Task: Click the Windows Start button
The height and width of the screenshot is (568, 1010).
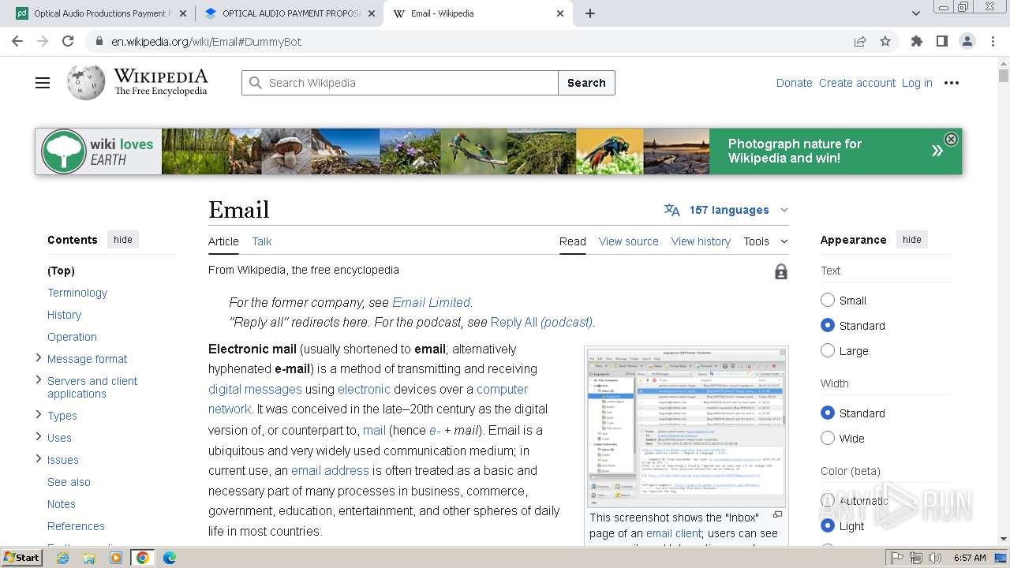Action: 21,558
